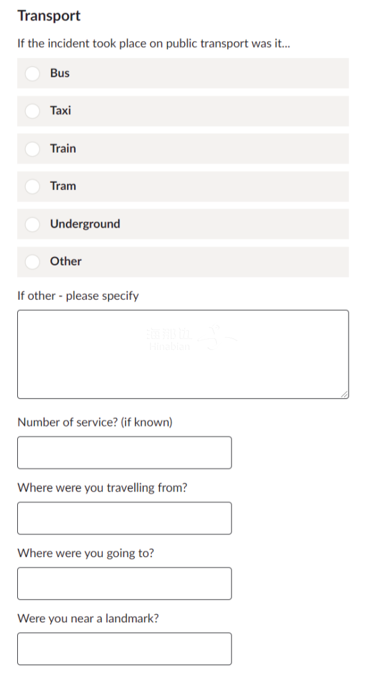Pick the Train radio button
Viewport: 387px width, 676px height.
33,149
